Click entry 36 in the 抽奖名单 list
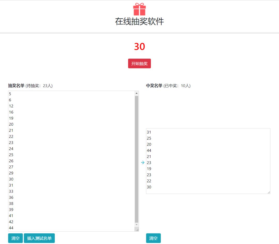279x244 pixels. (x=11, y=197)
